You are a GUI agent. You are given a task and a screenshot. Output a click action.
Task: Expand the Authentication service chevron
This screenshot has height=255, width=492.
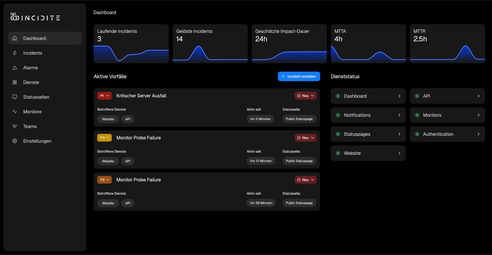click(478, 134)
